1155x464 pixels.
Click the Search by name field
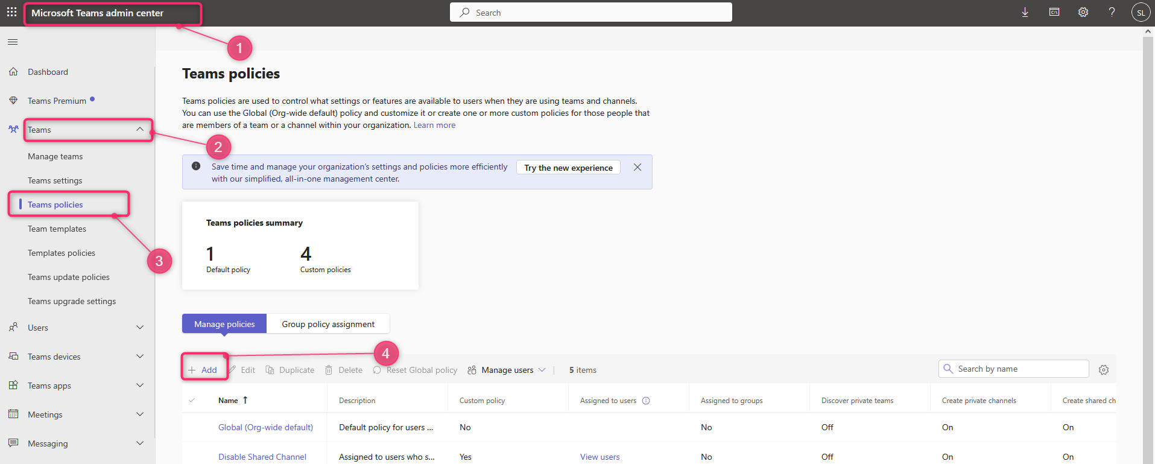1014,369
